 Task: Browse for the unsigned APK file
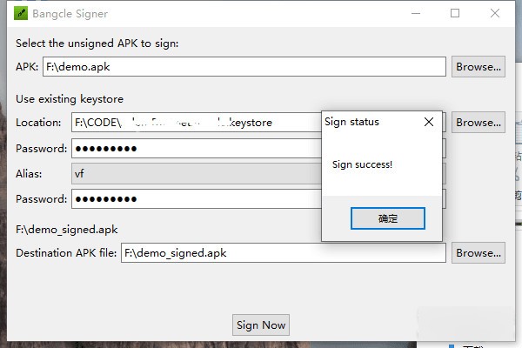tap(478, 67)
